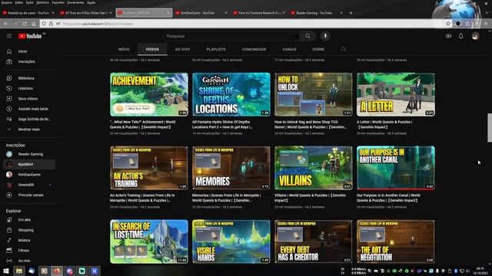Viewport: 492px width, 276px height.
Task: Open KimDaoGame subscription channel
Action: tap(29, 175)
